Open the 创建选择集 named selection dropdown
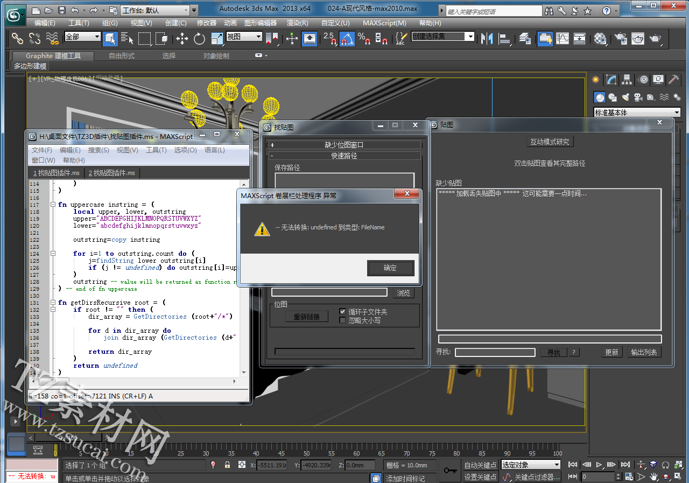This screenshot has width=689, height=483. click(443, 37)
